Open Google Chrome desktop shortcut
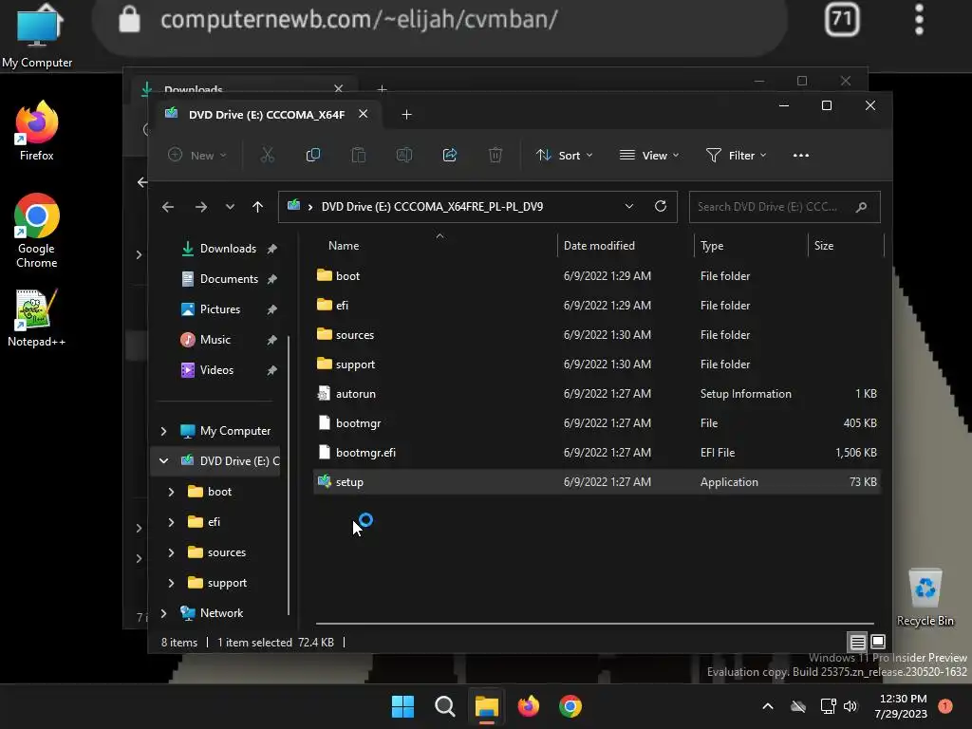972x729 pixels. click(x=37, y=231)
